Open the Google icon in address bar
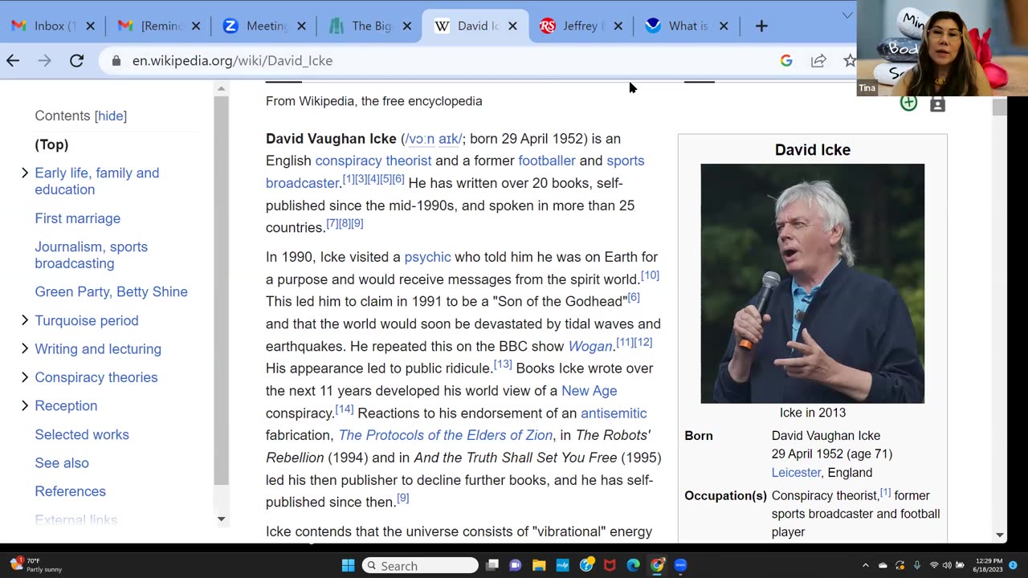This screenshot has width=1028, height=578. 786,60
